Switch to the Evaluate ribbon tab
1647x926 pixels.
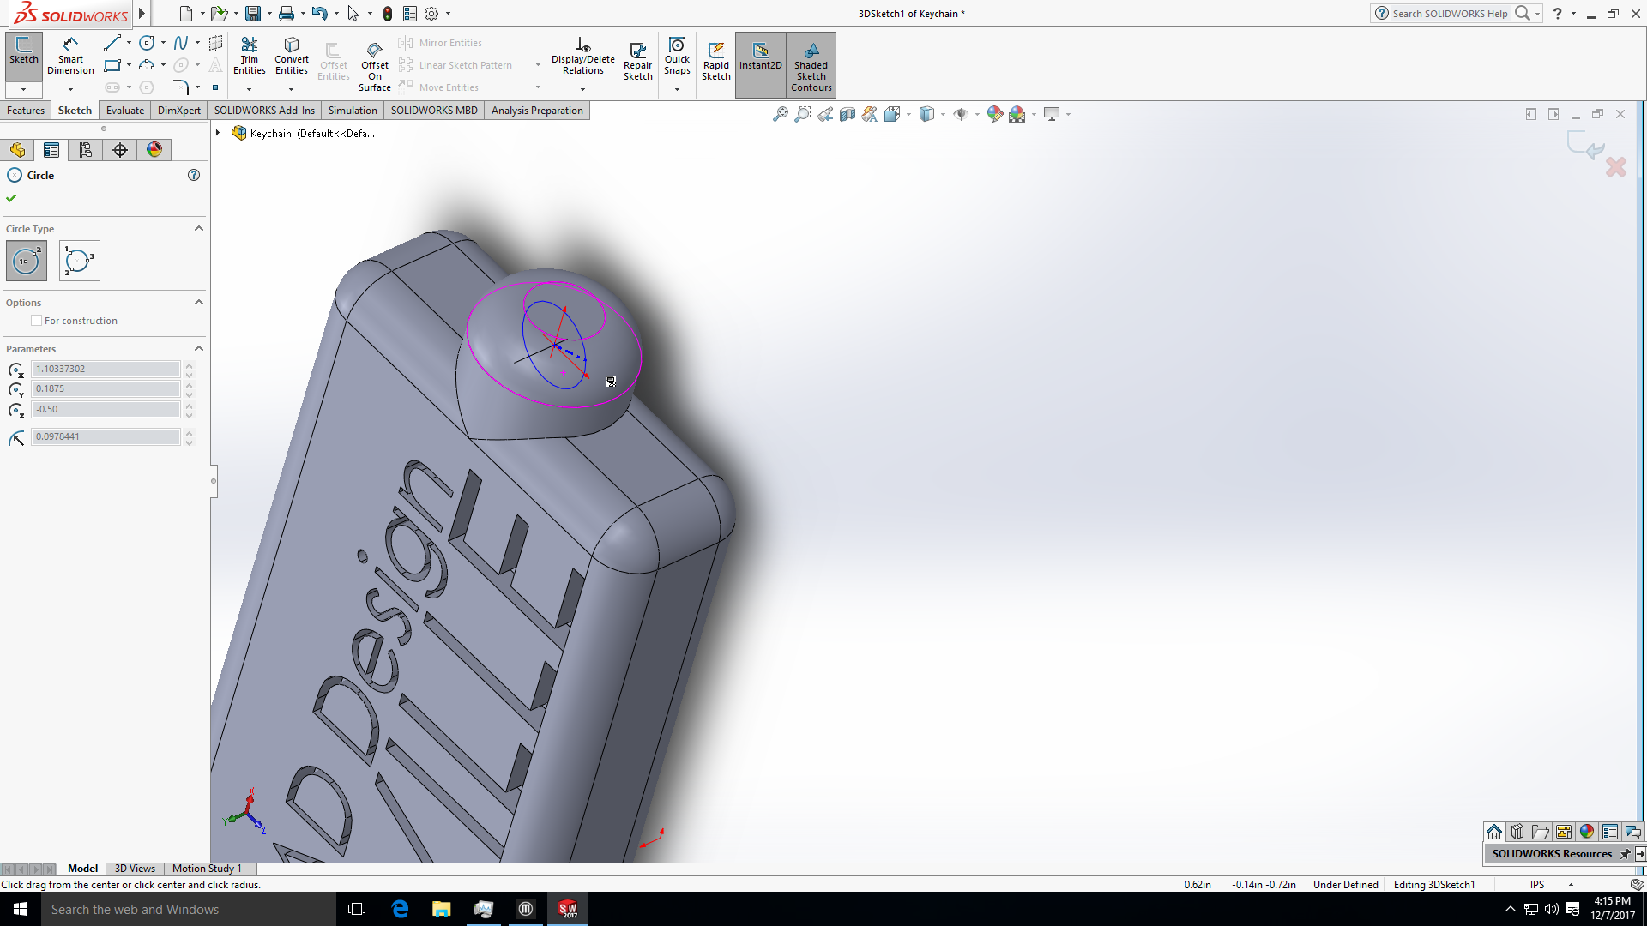[124, 110]
